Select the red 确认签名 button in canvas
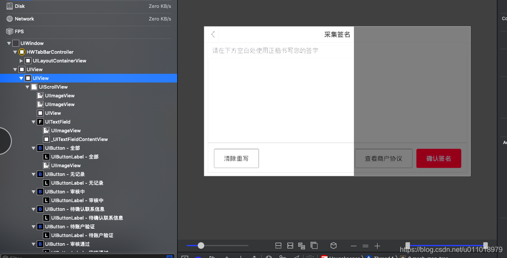Viewport: 507px width, 258px height. [438, 158]
